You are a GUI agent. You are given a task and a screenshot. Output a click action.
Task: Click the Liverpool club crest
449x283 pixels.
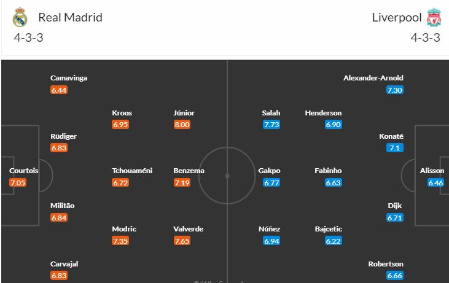434,18
